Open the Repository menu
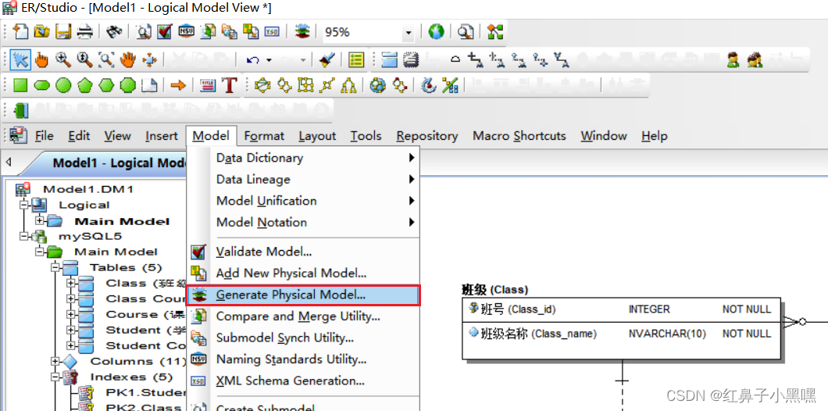Screen dimensions: 828x411 coord(427,136)
